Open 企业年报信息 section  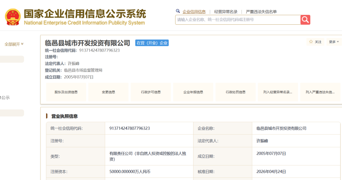pos(193,92)
